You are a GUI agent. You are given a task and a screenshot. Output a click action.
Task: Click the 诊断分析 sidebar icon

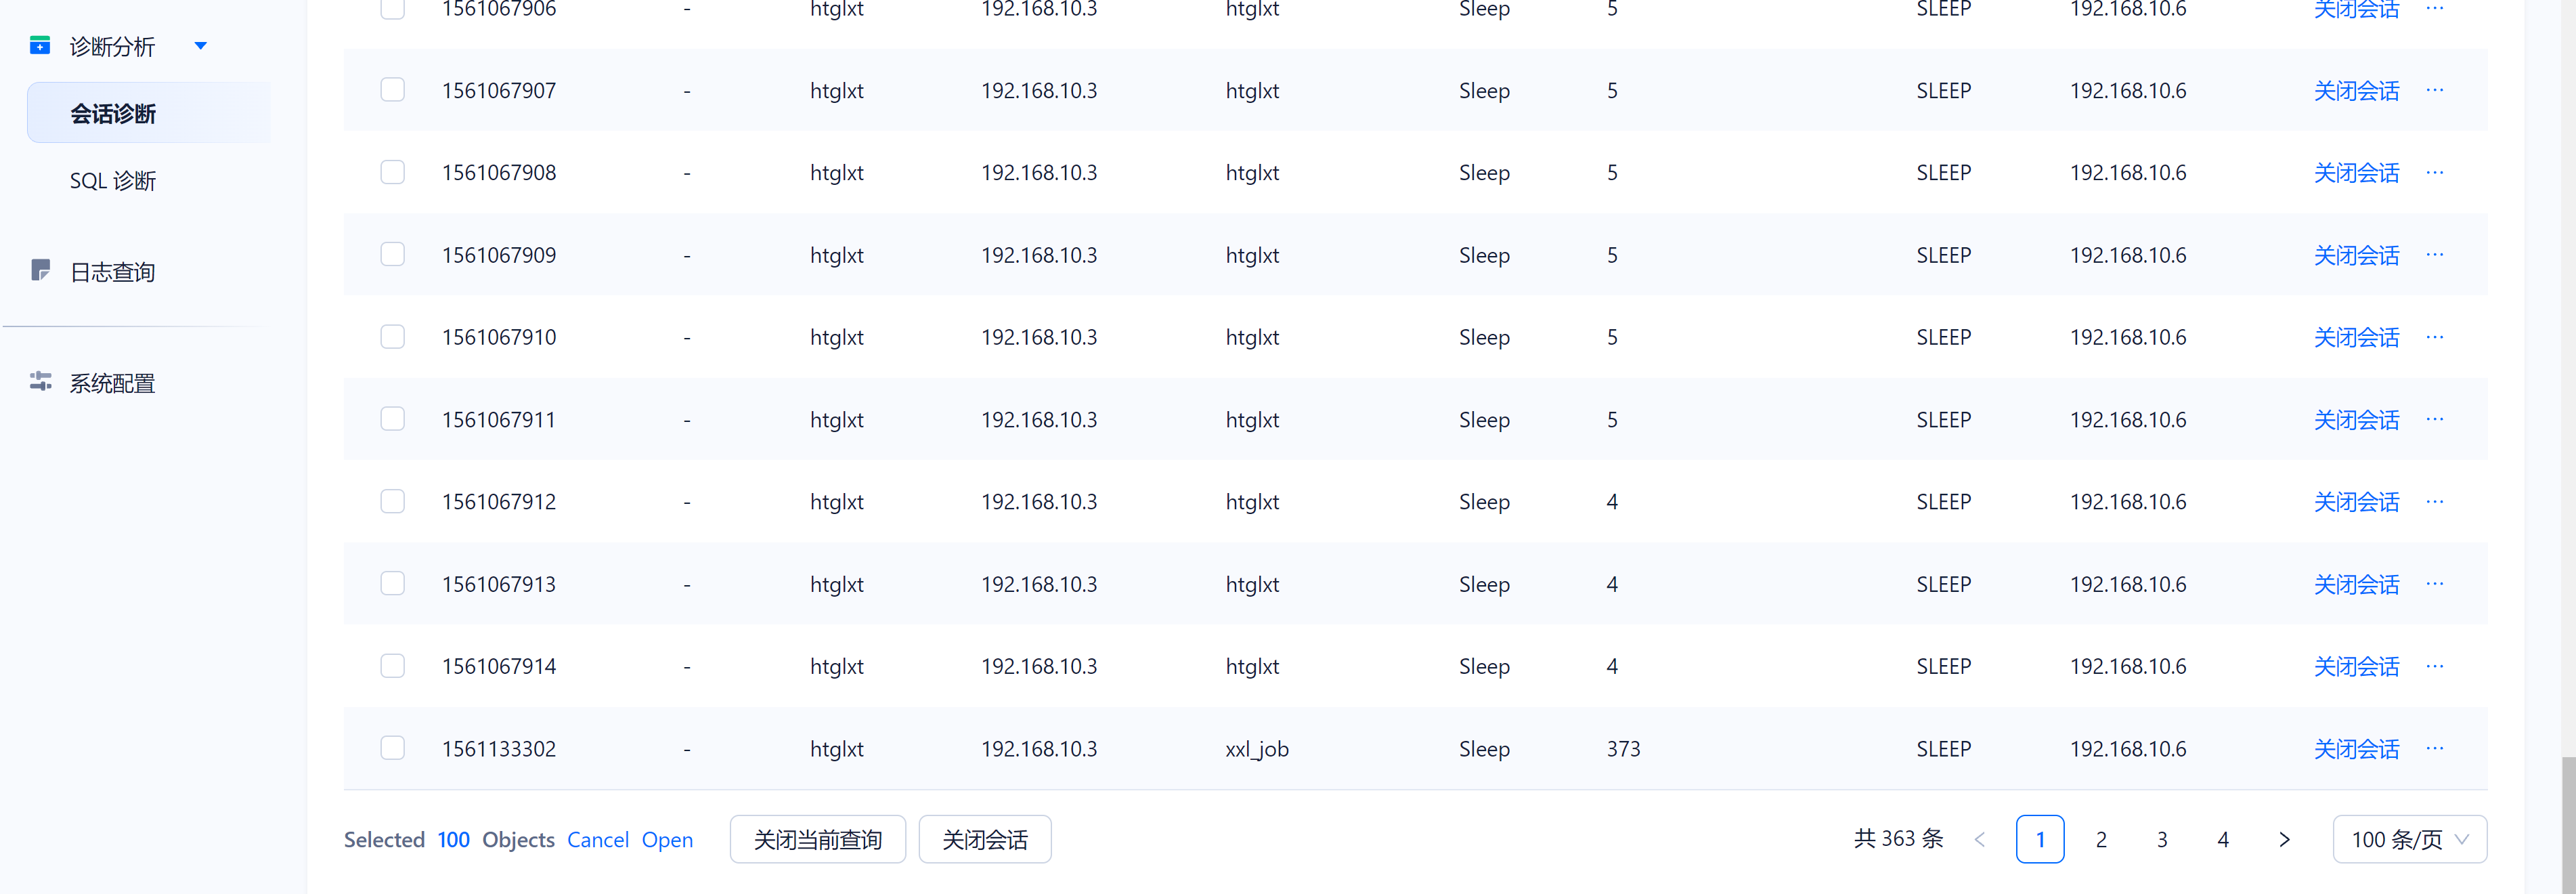pyautogui.click(x=40, y=45)
